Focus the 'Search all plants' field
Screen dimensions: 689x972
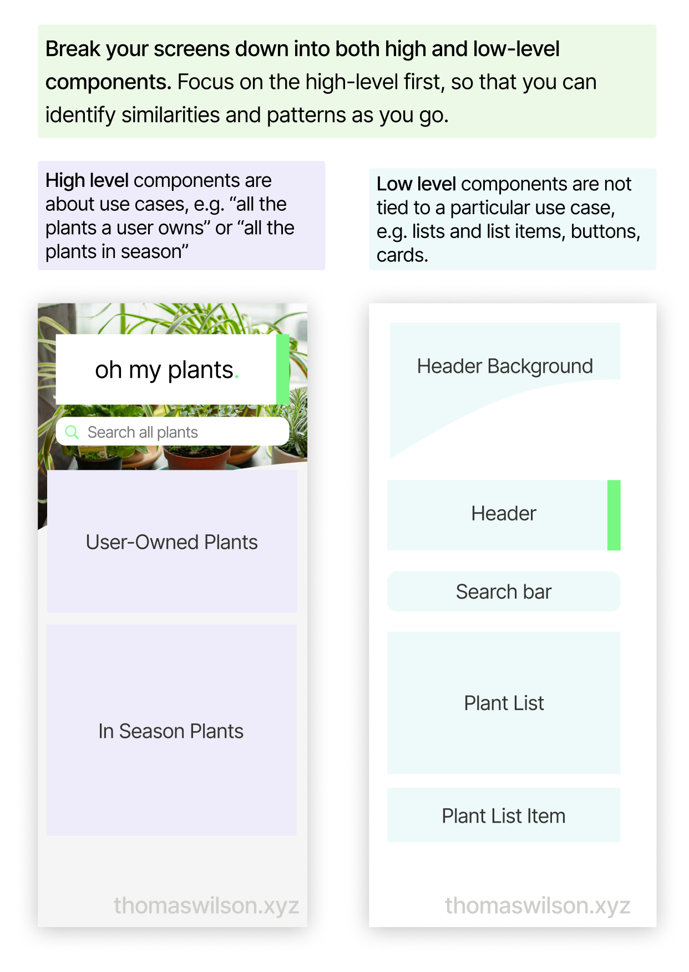tap(178, 432)
